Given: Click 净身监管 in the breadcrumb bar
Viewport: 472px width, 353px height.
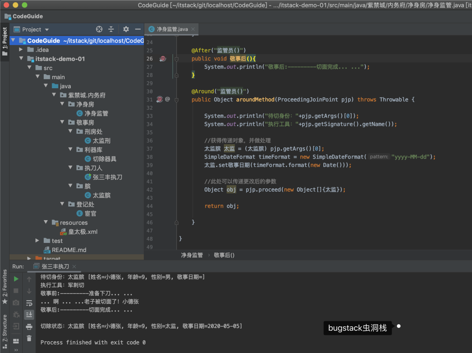Looking at the screenshot, I should point(192,255).
